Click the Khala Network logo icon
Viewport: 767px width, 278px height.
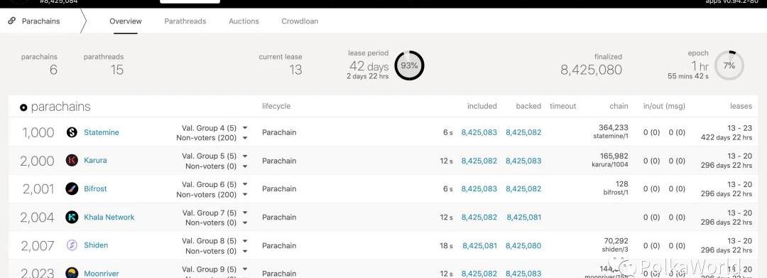pos(72,217)
